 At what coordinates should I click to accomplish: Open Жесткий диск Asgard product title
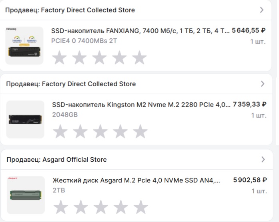pyautogui.click(x=136, y=180)
